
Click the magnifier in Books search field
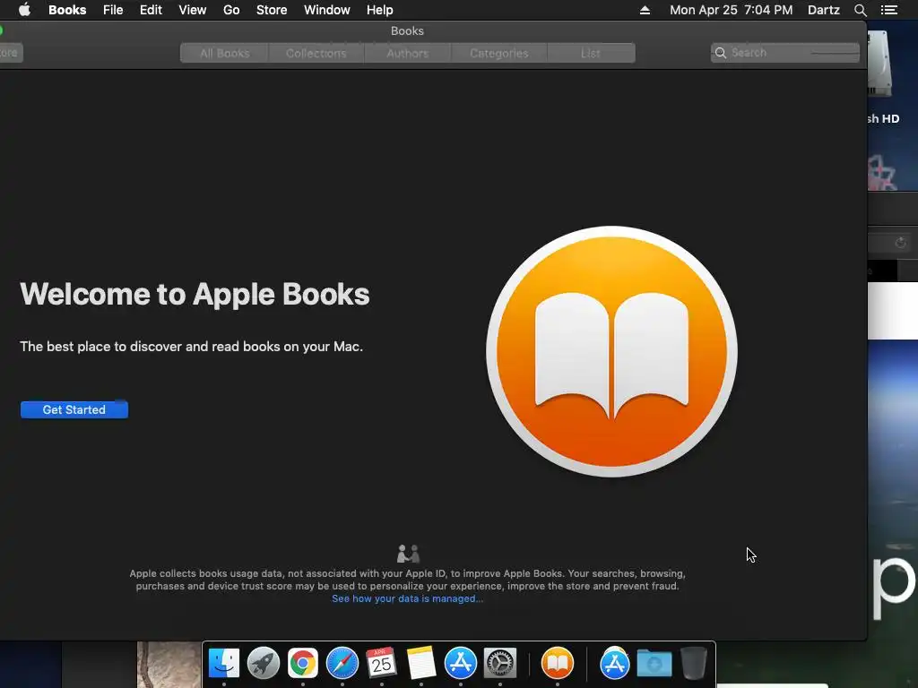click(721, 53)
